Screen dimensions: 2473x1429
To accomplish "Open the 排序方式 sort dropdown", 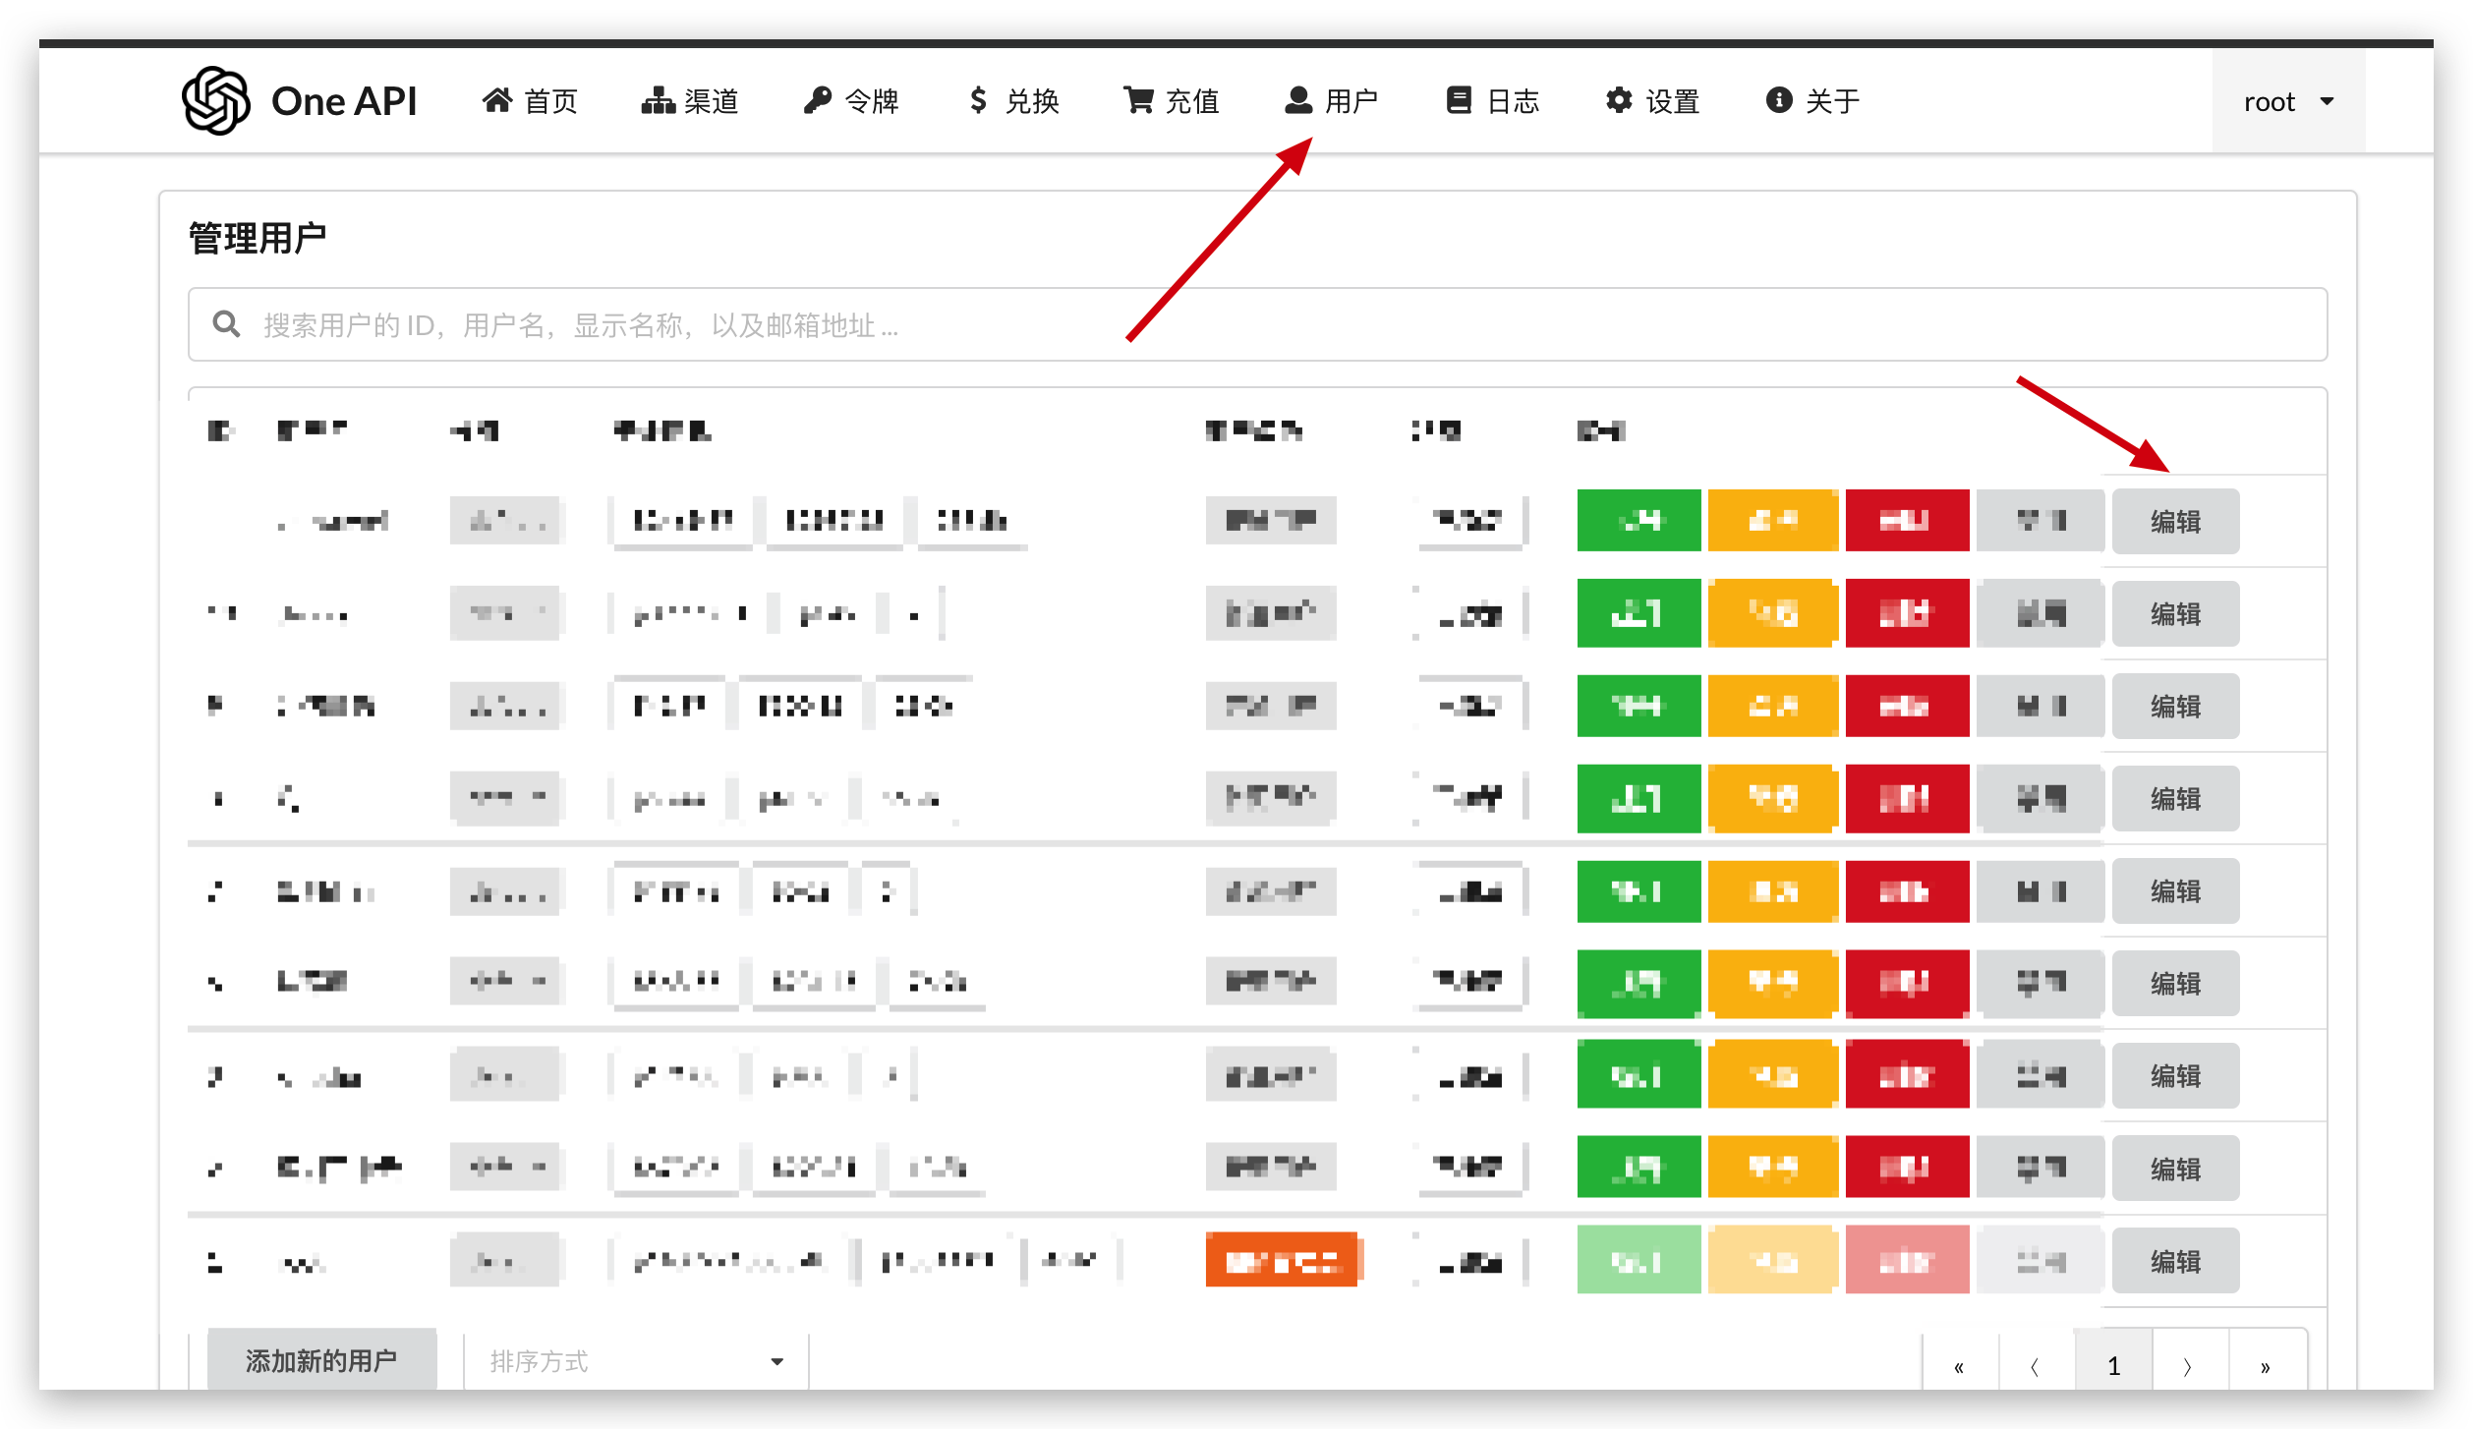I will tap(636, 1361).
